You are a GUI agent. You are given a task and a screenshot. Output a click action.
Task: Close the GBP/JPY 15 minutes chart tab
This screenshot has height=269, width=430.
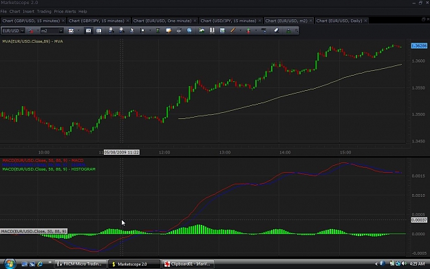click(128, 21)
